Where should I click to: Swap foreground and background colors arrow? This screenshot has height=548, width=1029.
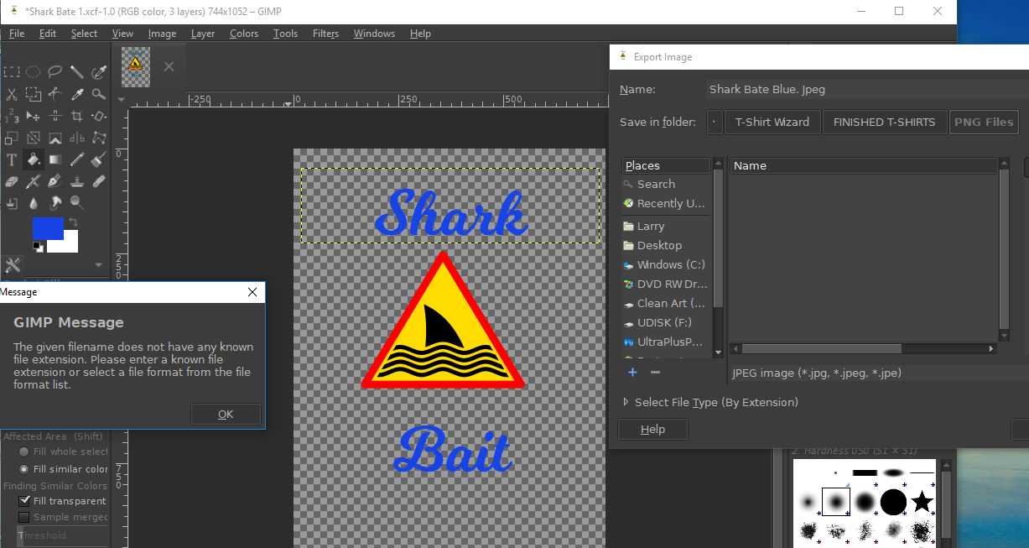click(x=73, y=222)
